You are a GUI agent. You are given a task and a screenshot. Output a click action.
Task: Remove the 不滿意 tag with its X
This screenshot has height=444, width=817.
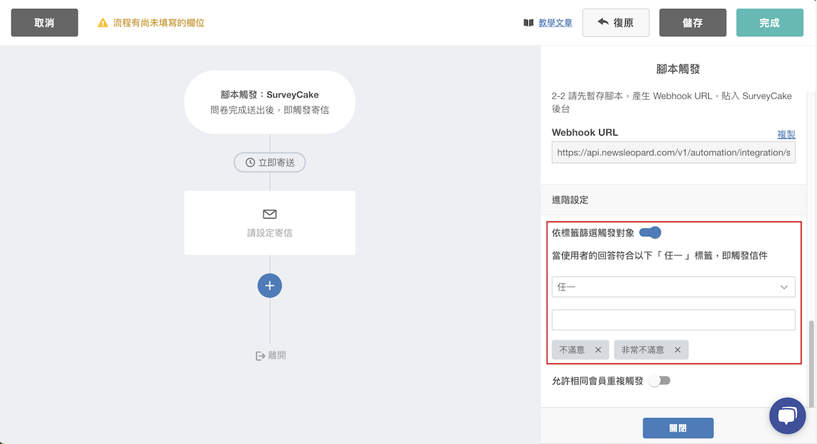[598, 350]
